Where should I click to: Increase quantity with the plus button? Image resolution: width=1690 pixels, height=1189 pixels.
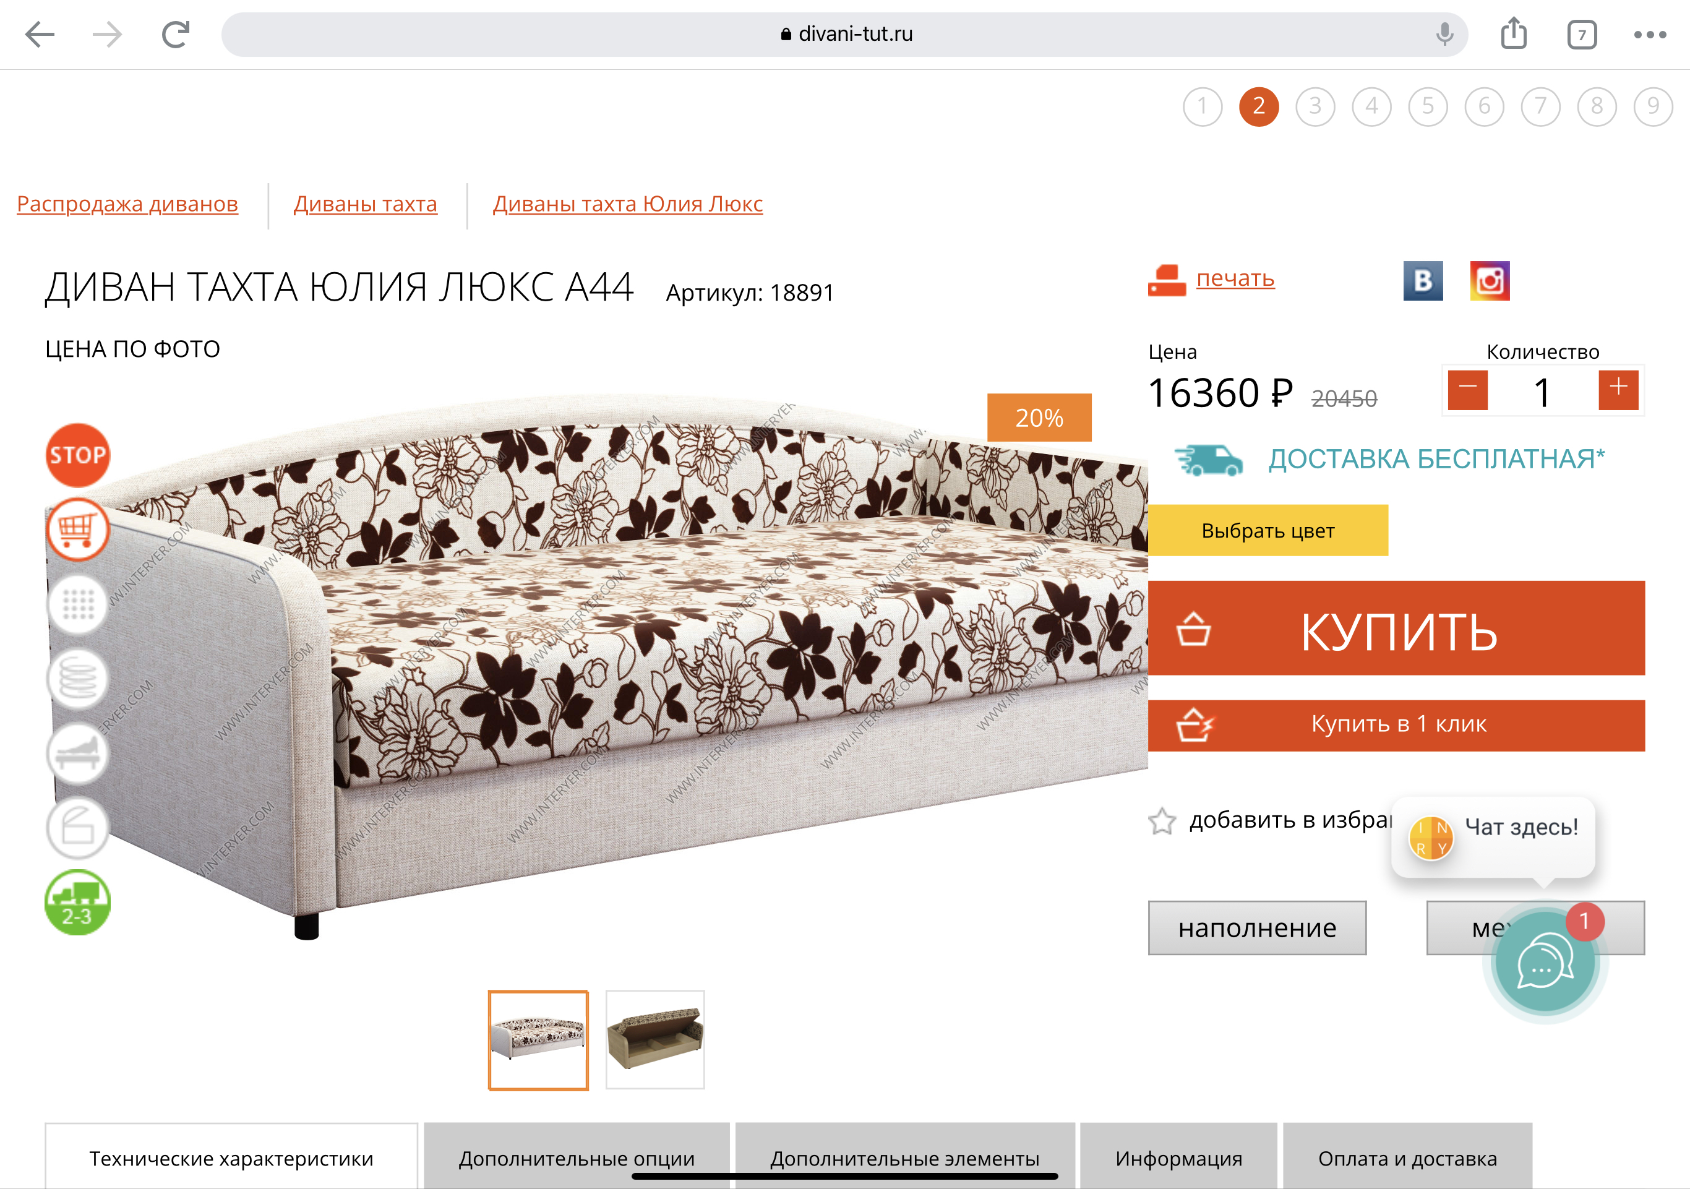click(x=1618, y=390)
